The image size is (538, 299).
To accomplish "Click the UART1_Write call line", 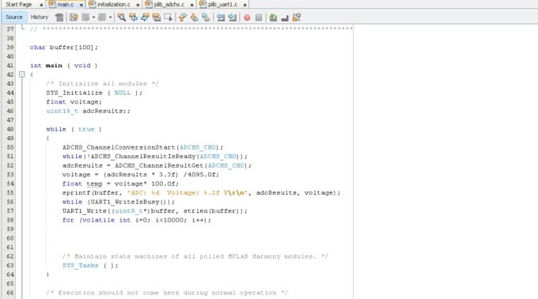I will click(x=155, y=211).
